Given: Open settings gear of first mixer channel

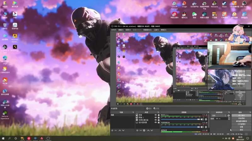Looking at the screenshot, I should click(x=206, y=119).
